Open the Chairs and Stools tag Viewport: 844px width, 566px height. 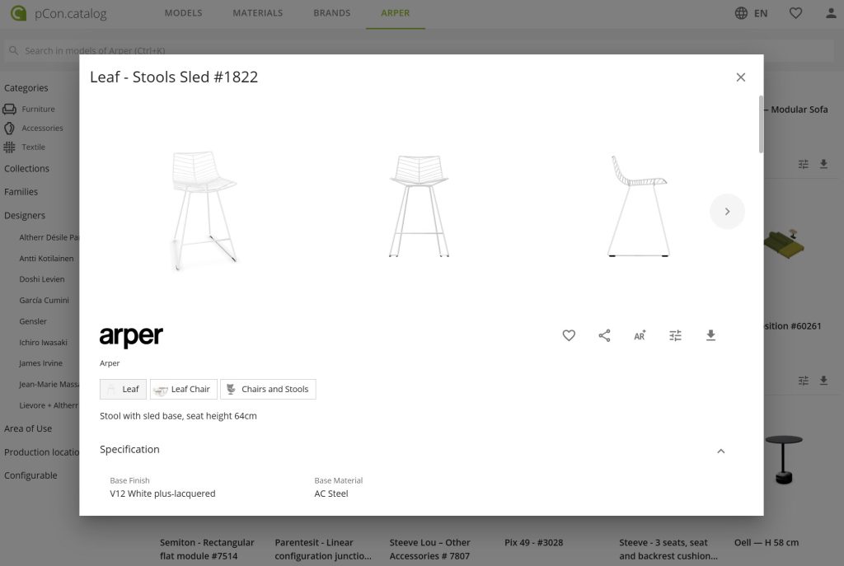268,389
